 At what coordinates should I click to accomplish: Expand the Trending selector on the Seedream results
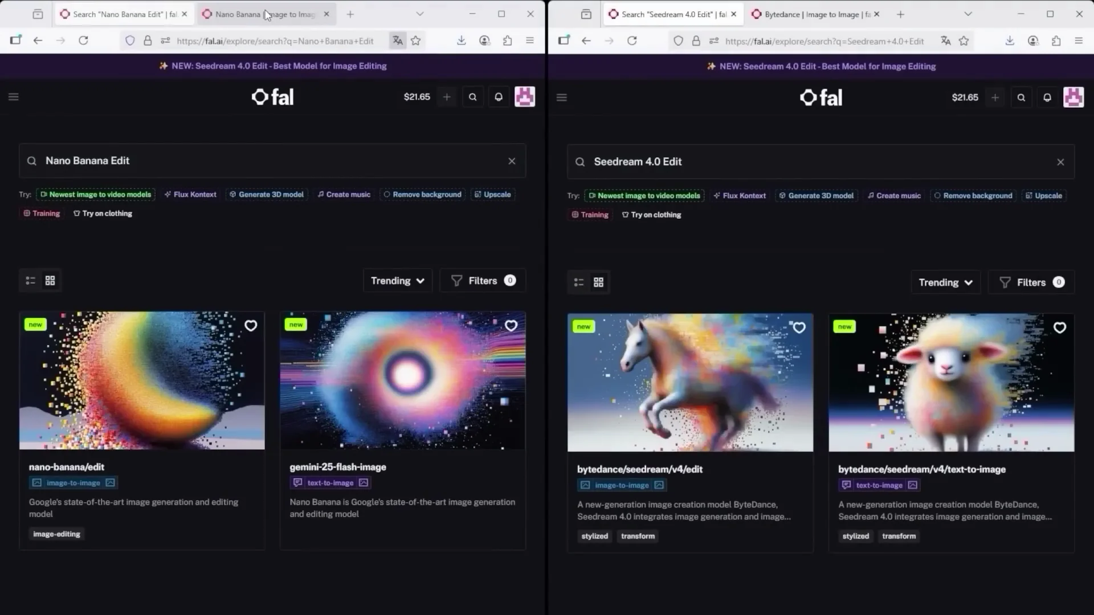pos(945,282)
